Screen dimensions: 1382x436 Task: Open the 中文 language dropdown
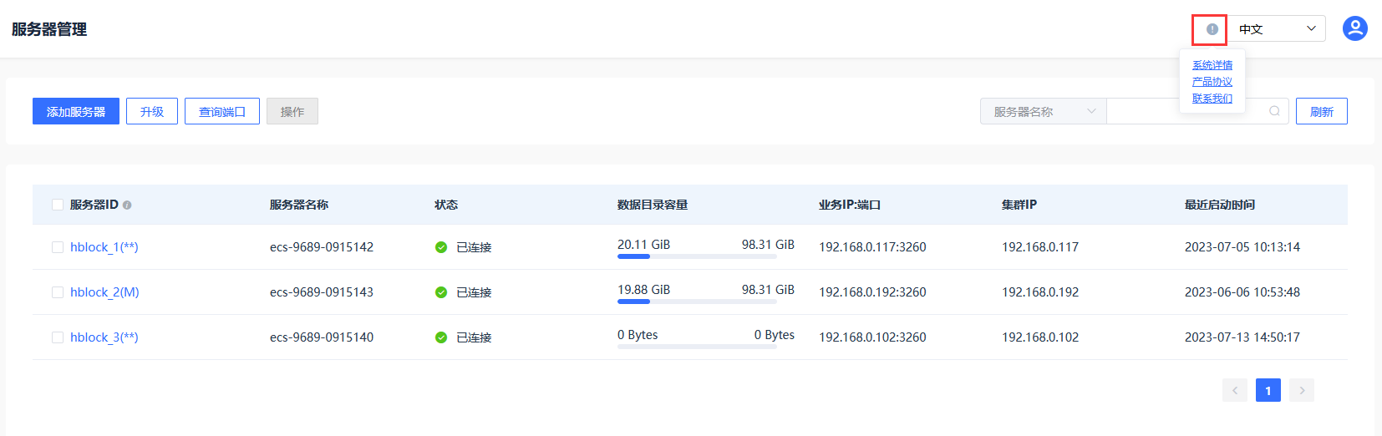click(x=1276, y=28)
